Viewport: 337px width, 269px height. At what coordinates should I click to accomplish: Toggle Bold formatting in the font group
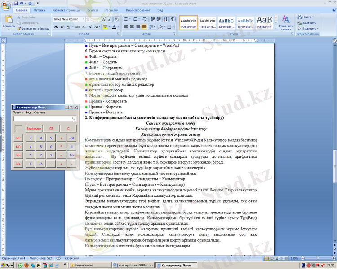click(56, 27)
